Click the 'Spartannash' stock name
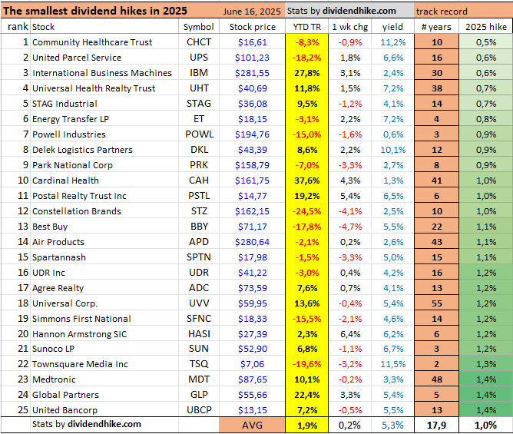 coord(59,257)
